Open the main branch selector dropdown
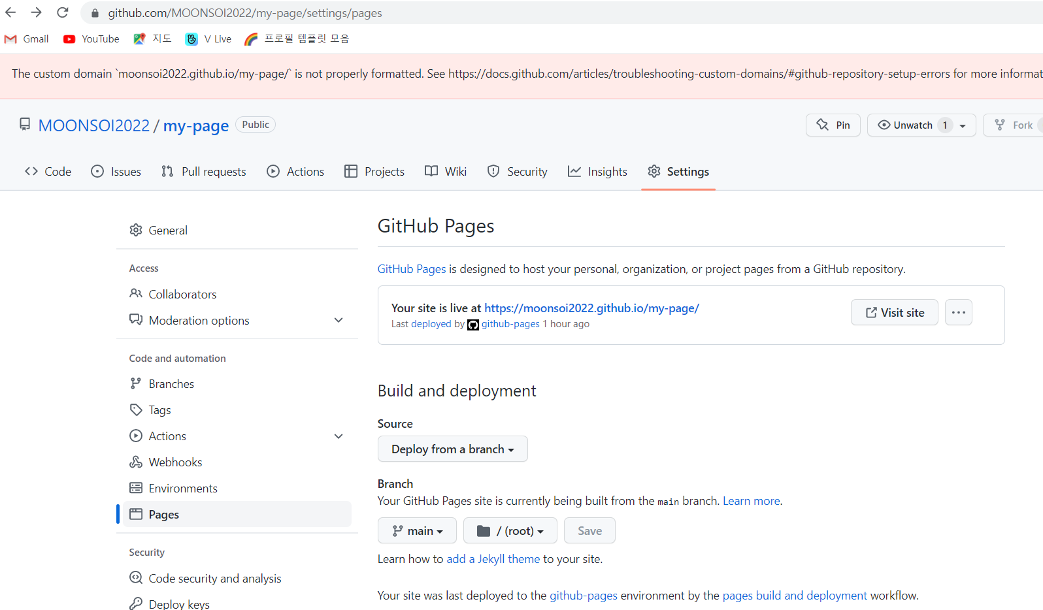This screenshot has height=610, width=1043. click(418, 530)
